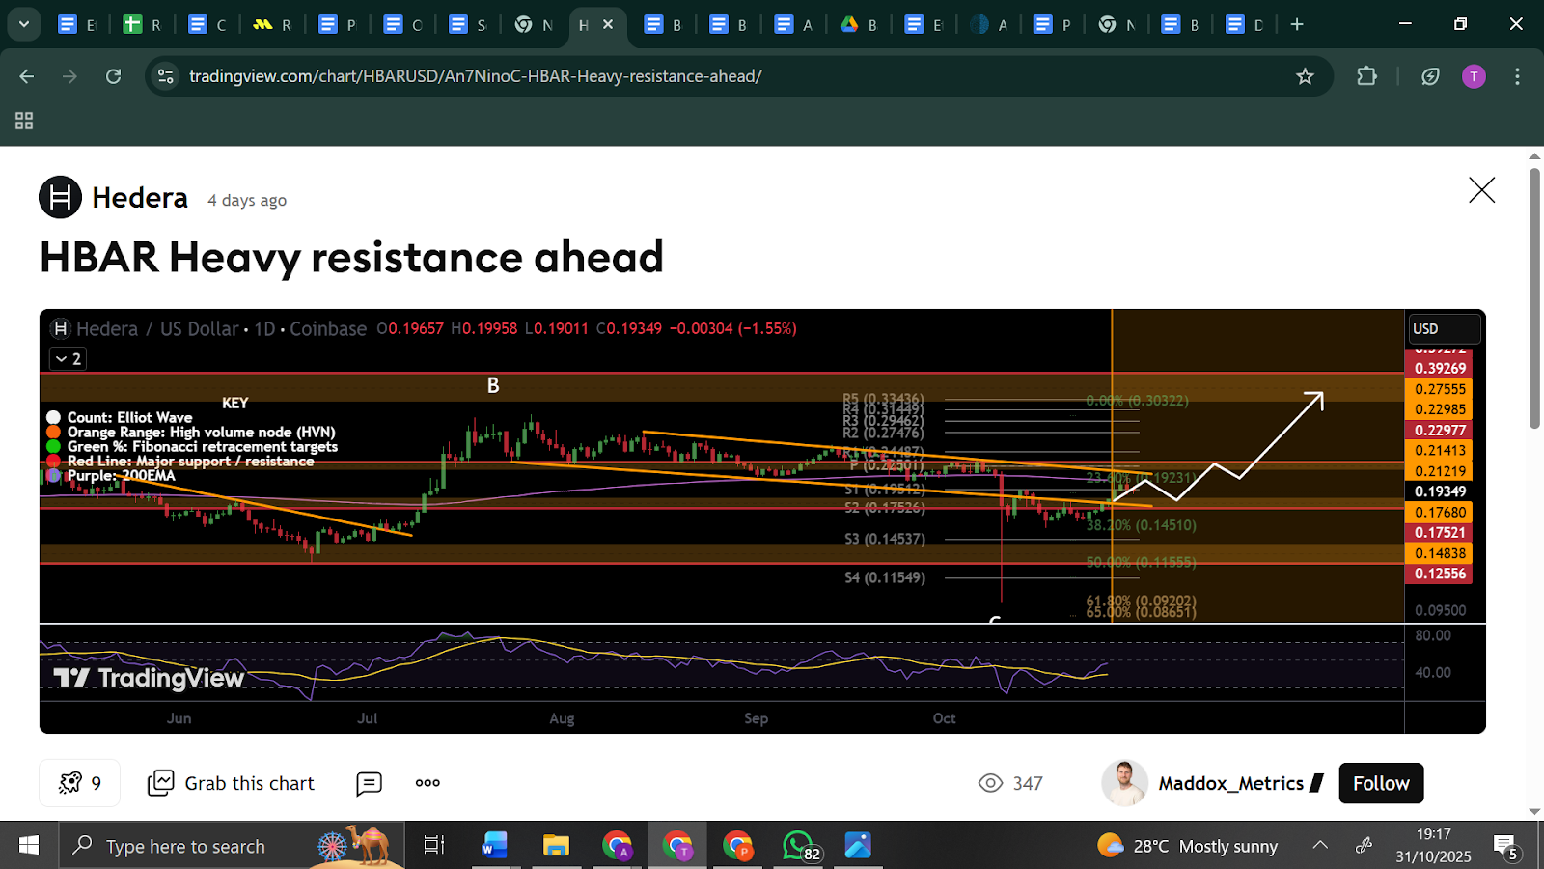The image size is (1544, 869).
Task: Open the Maddox_Metrics profile link
Action: (1230, 783)
